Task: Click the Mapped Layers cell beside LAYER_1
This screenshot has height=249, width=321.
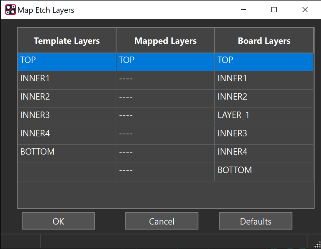Action: point(166,117)
